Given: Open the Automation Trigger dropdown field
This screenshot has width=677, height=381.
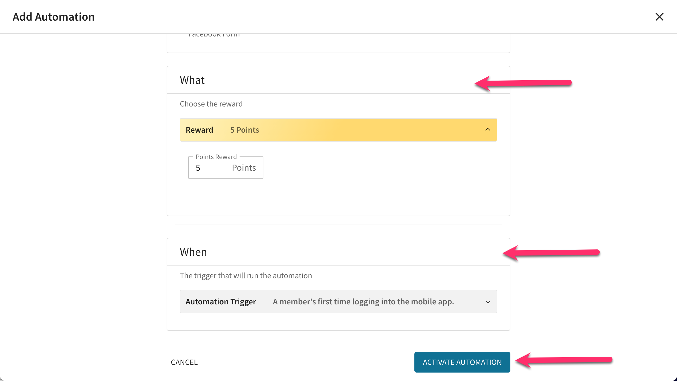Looking at the screenshot, I should coord(338,302).
